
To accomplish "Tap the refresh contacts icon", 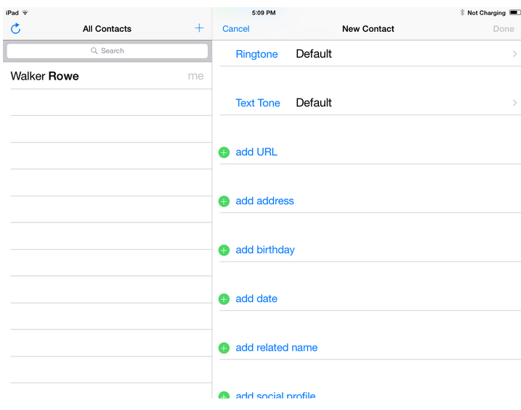I will 16,28.
